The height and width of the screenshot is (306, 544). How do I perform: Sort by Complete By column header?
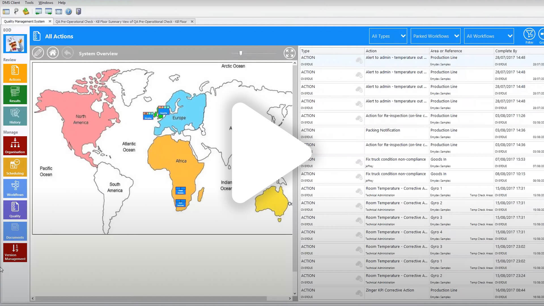tap(506, 51)
